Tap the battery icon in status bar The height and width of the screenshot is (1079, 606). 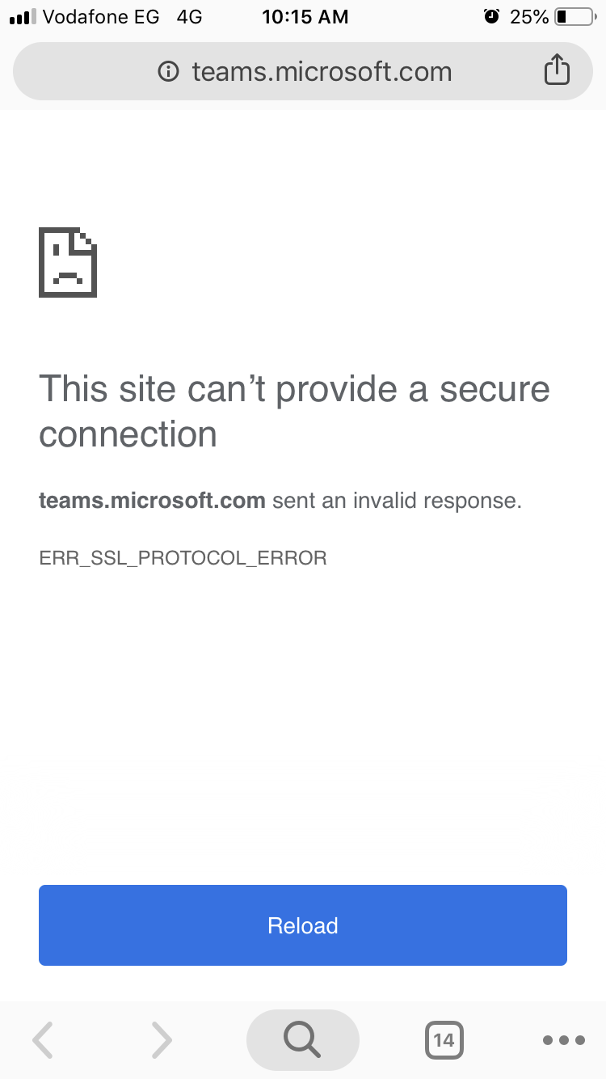pos(574,16)
